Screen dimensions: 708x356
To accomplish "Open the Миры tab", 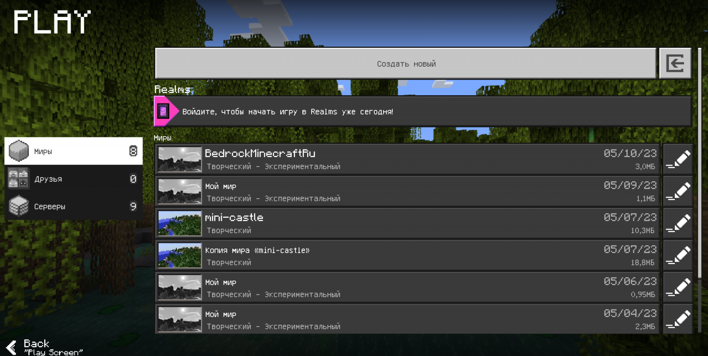I will pyautogui.click(x=73, y=151).
